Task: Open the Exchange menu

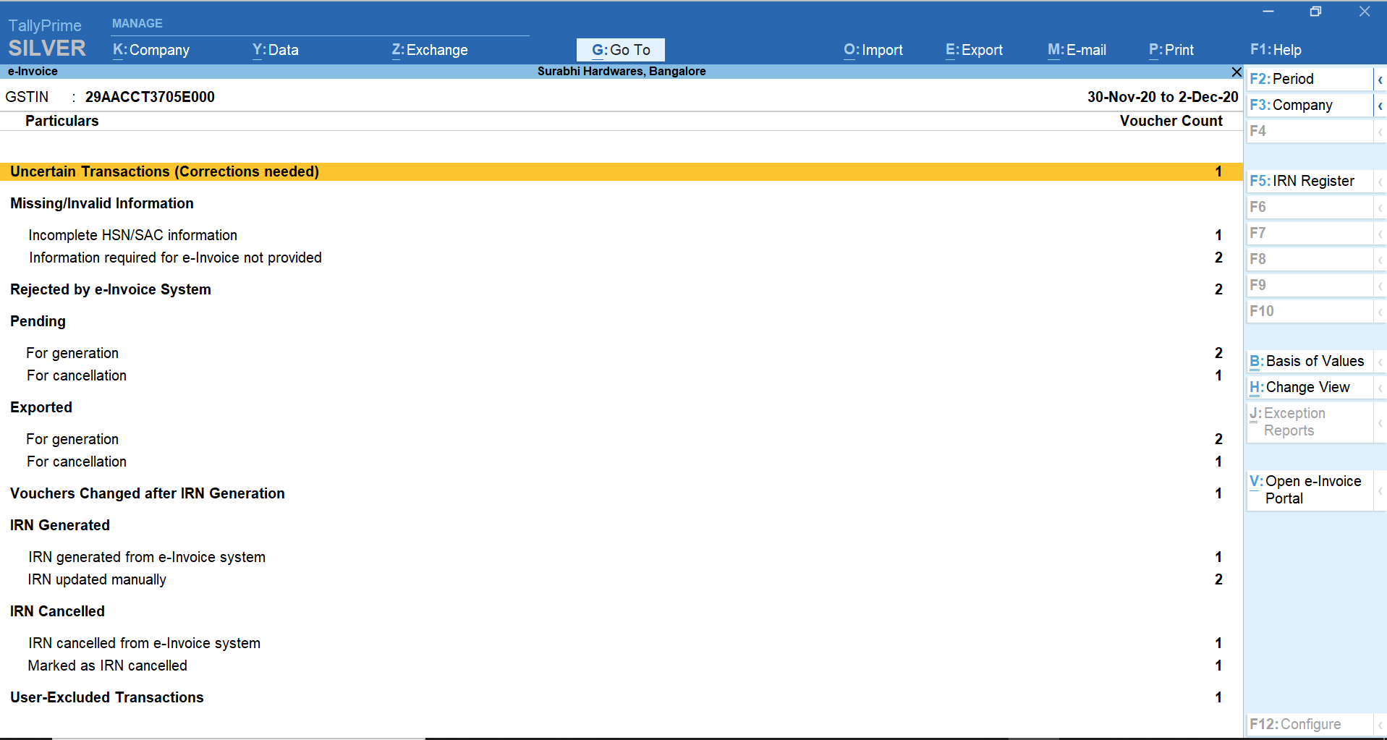Action: click(429, 50)
